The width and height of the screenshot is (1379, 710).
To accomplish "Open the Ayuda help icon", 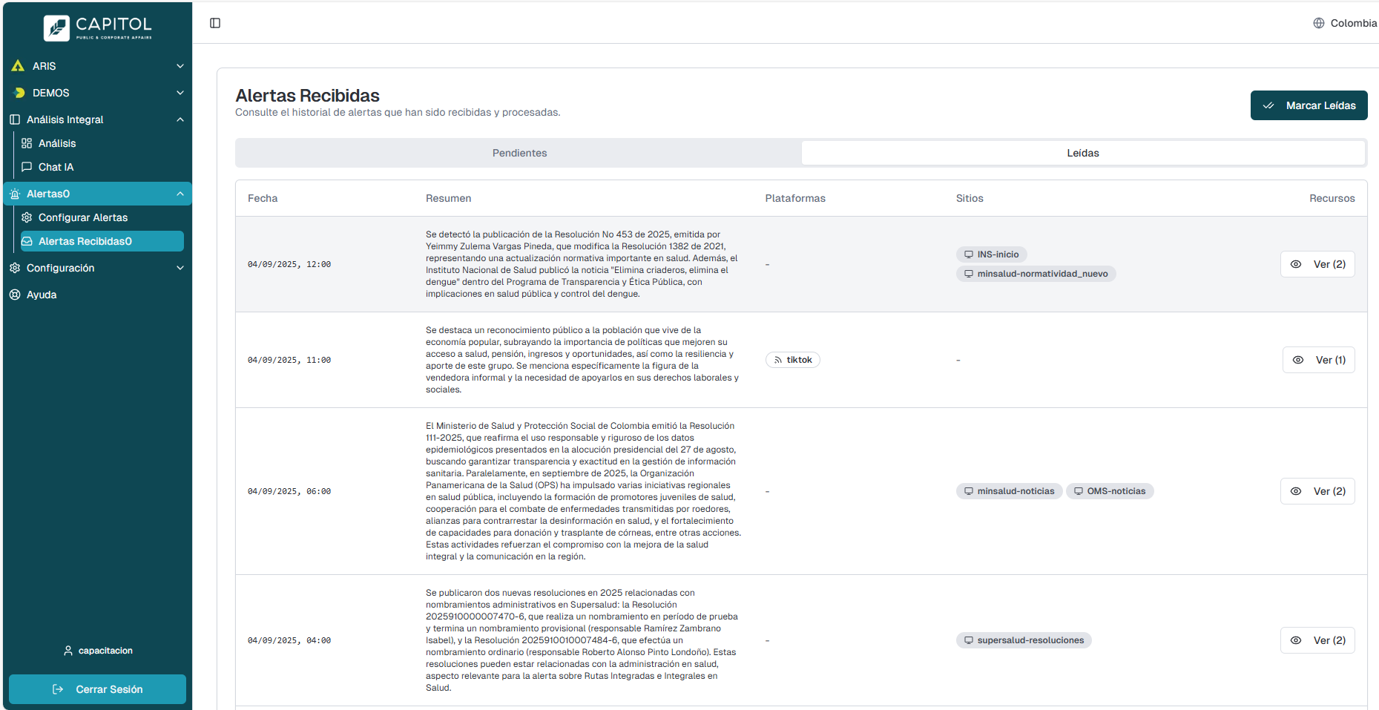I will pyautogui.click(x=15, y=295).
